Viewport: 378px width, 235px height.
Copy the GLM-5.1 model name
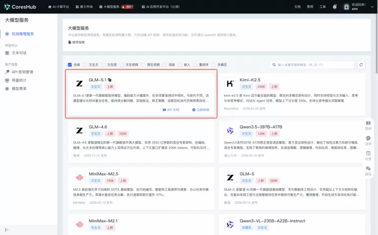(x=109, y=80)
